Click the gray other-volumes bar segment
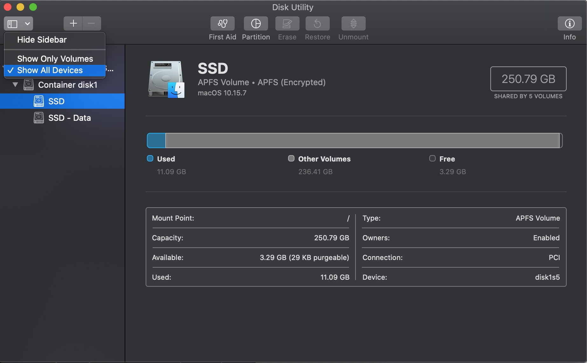 (x=363, y=140)
